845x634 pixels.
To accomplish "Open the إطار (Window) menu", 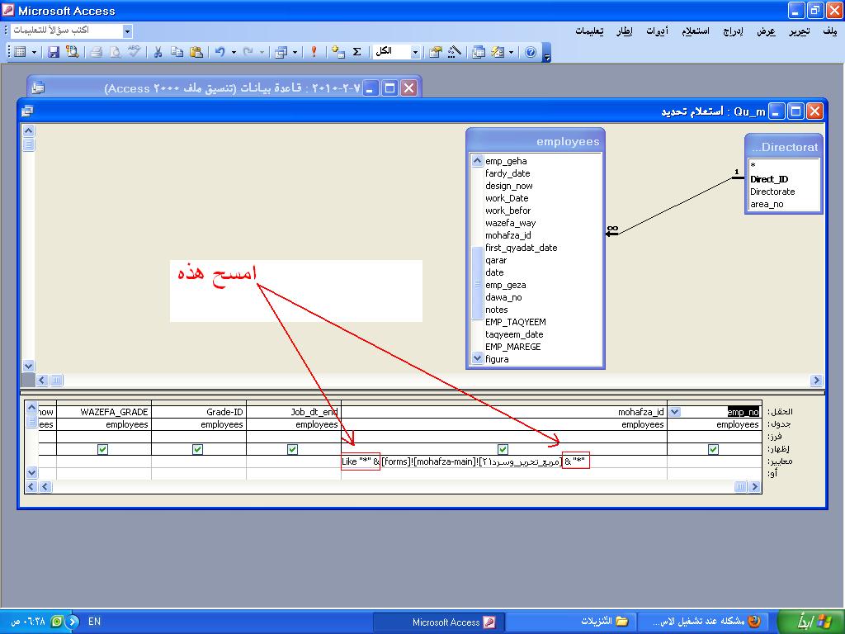I will click(x=624, y=31).
